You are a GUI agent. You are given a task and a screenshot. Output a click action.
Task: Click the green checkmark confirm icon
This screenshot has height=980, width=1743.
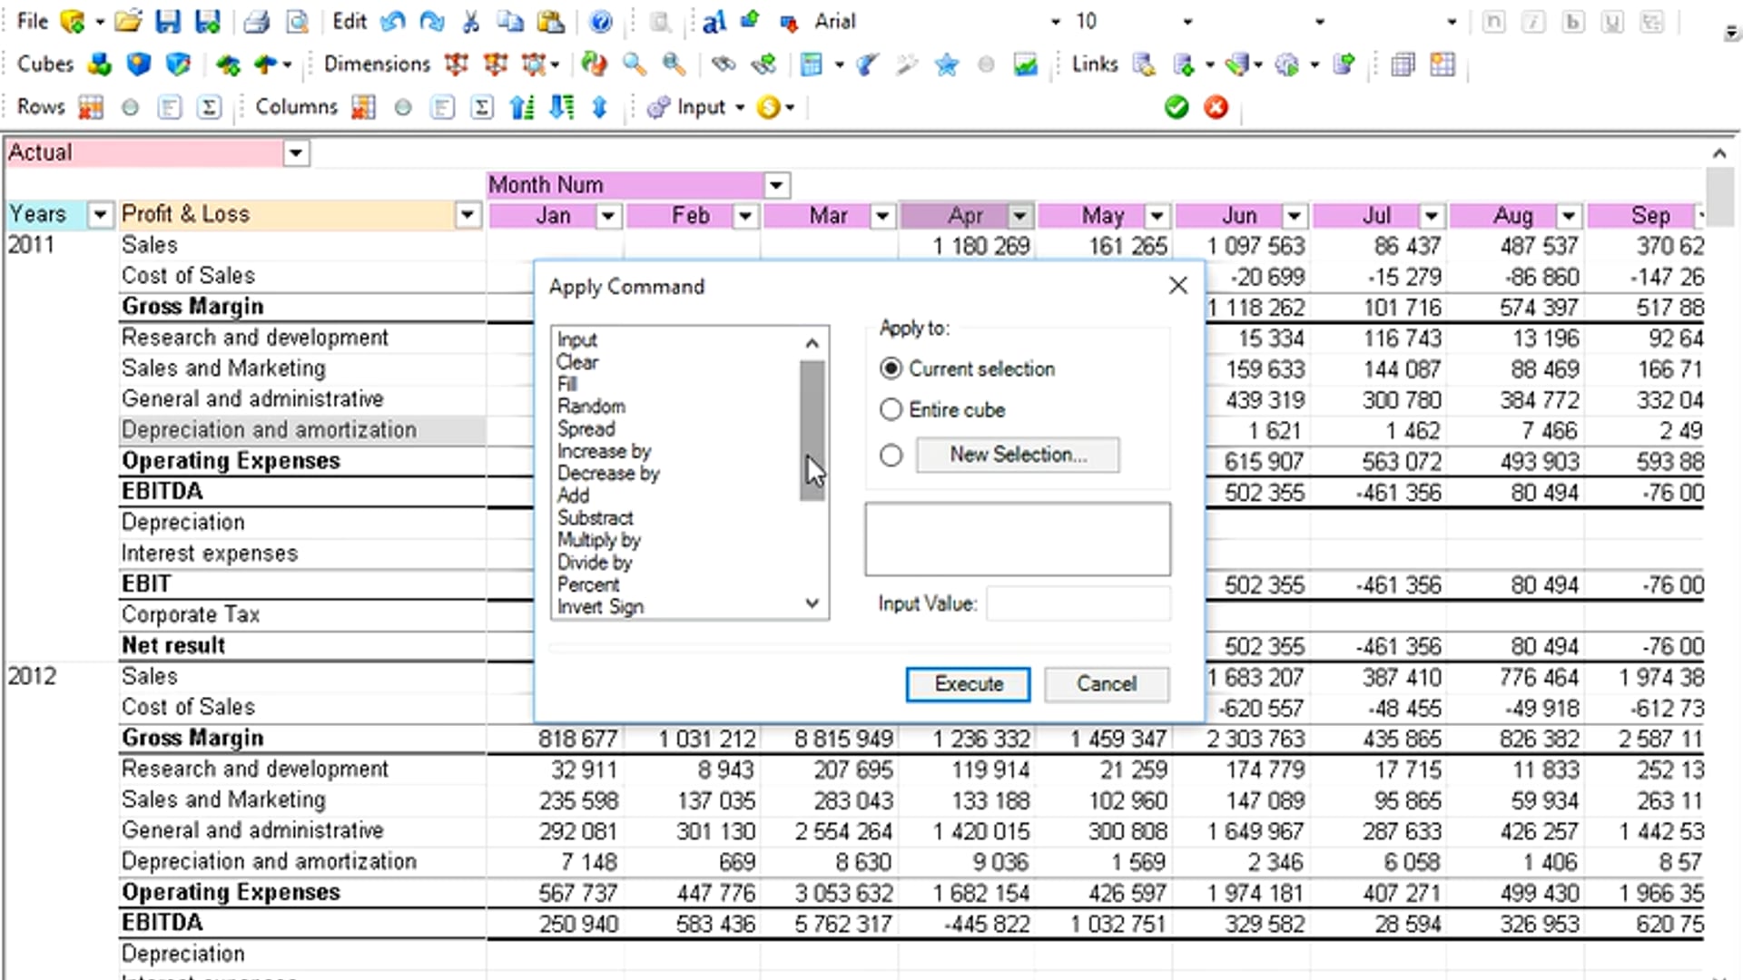[x=1177, y=107]
